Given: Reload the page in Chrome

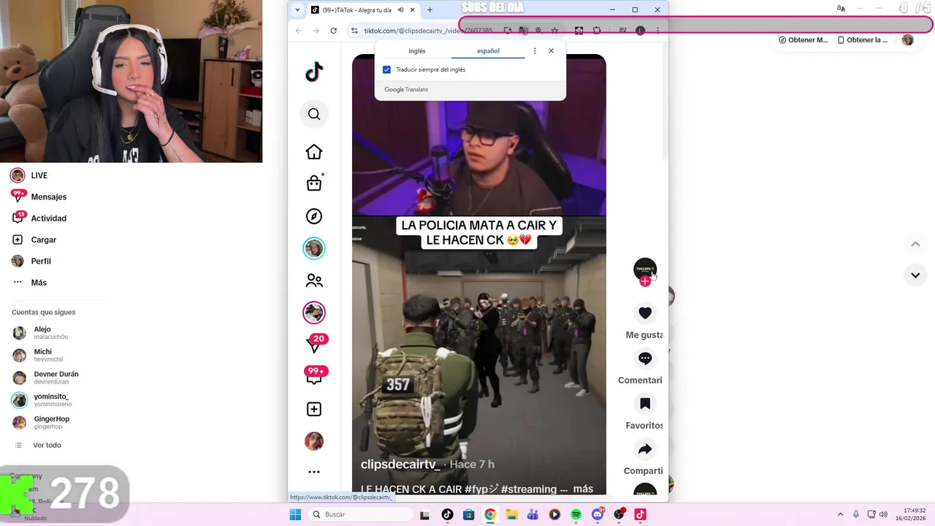Looking at the screenshot, I should click(334, 31).
